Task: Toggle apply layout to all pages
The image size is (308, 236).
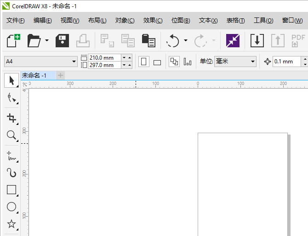Action: [x=174, y=62]
